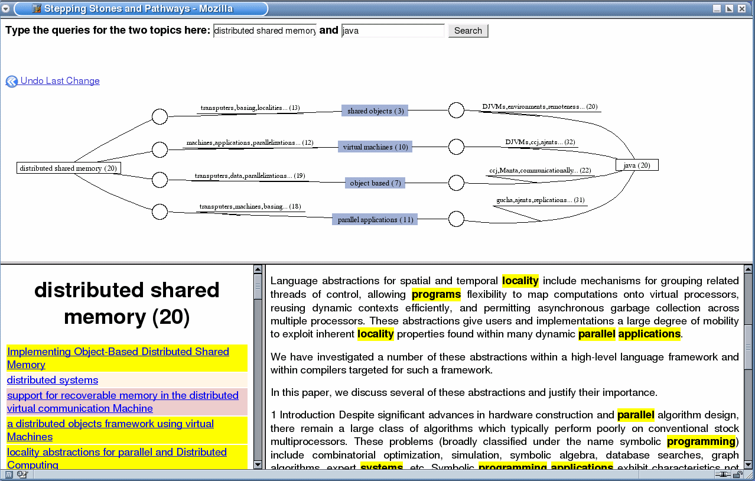Viewport: 755px width, 481px height.
Task: Select the 'virtual machines (10)' stepping stone
Action: [x=375, y=147]
